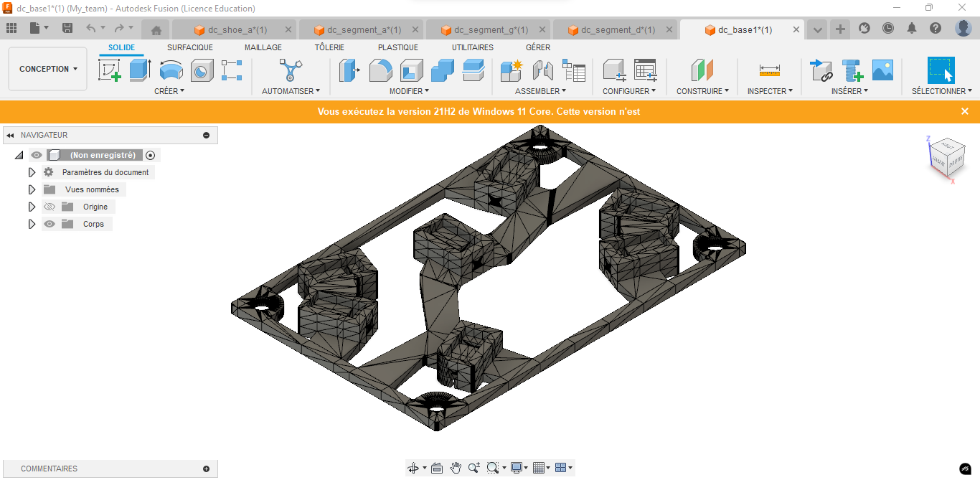Select the Measure tool under Inspecter
The height and width of the screenshot is (480, 980).
click(x=769, y=70)
